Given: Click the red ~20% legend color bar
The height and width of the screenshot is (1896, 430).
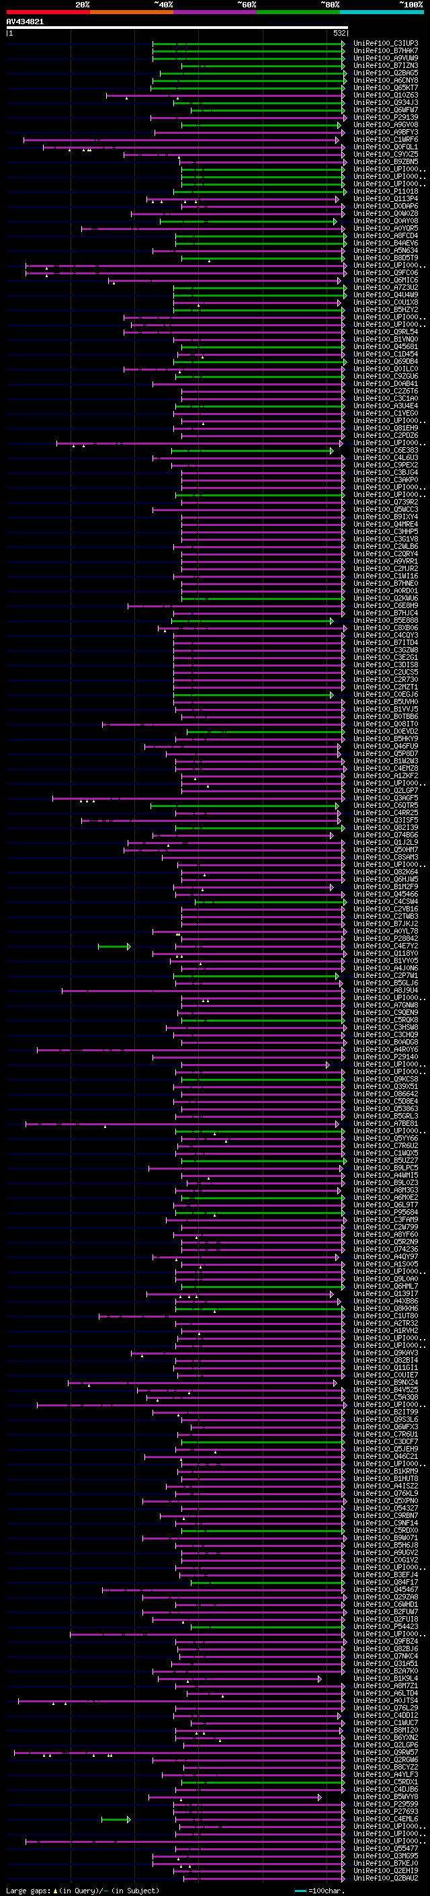Looking at the screenshot, I should pyautogui.click(x=48, y=12).
